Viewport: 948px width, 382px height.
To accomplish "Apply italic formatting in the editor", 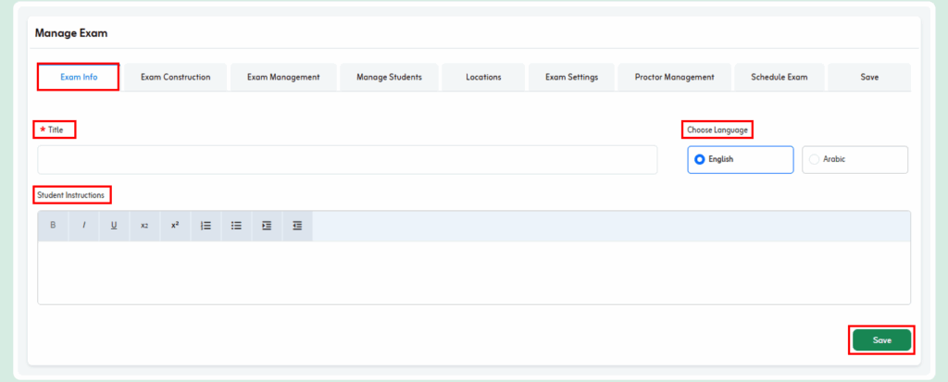I will pyautogui.click(x=83, y=226).
